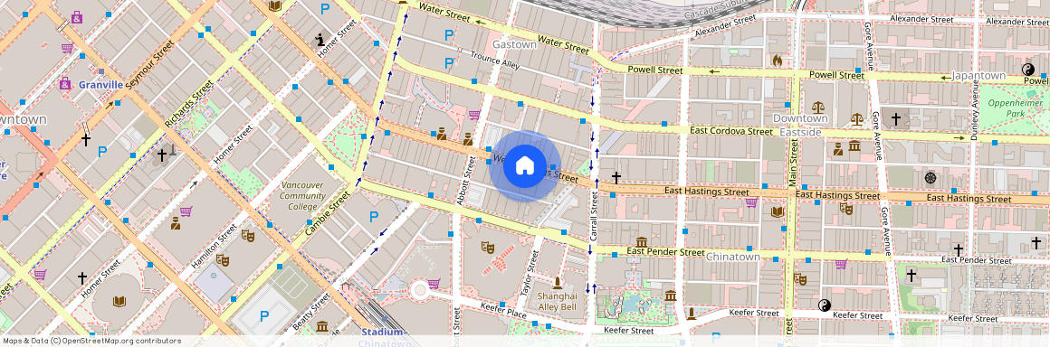Click the museum icon beside the garden pond
The width and height of the screenshot is (1050, 347).
[671, 295]
